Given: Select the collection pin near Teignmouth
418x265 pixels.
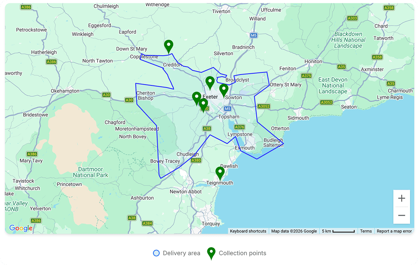Looking at the screenshot, I should tap(220, 172).
